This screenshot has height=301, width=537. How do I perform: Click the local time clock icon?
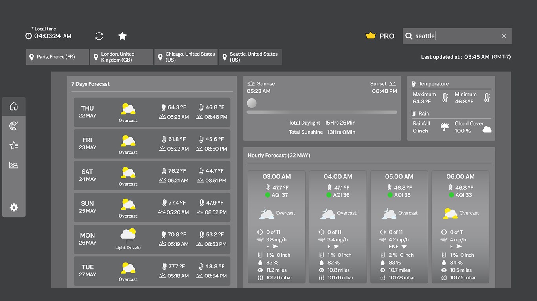tap(28, 36)
